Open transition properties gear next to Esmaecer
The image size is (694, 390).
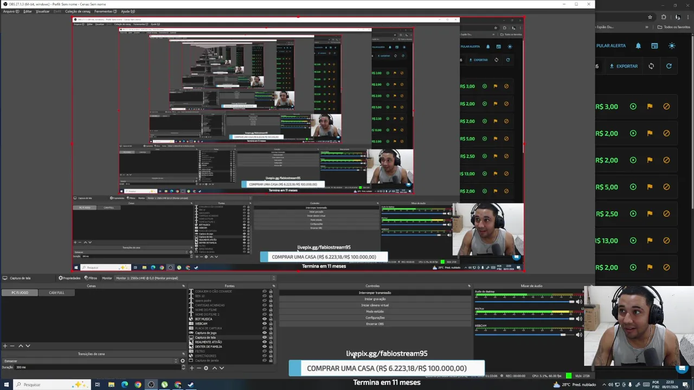coord(183,361)
